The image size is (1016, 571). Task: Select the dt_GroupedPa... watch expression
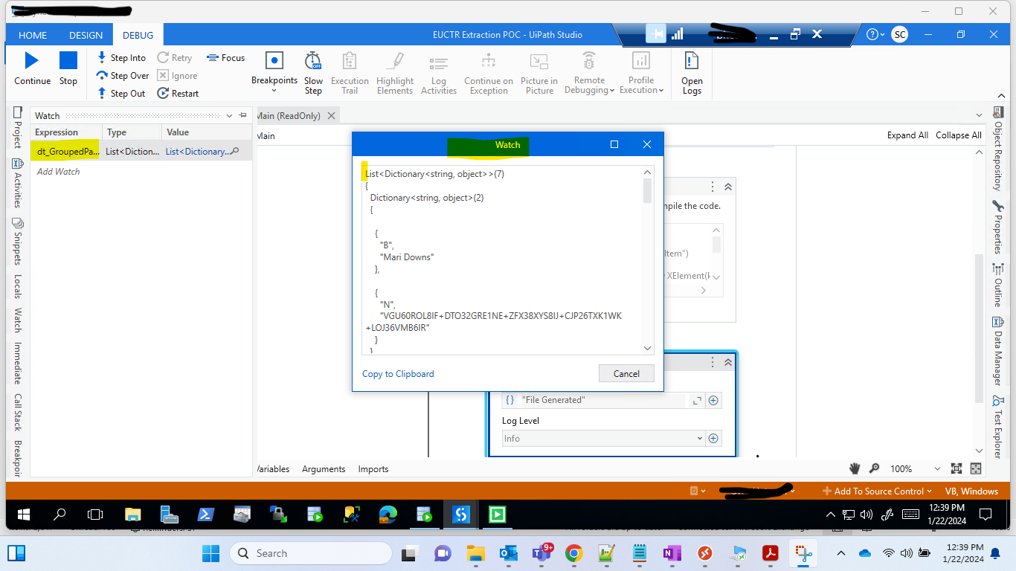(x=68, y=151)
